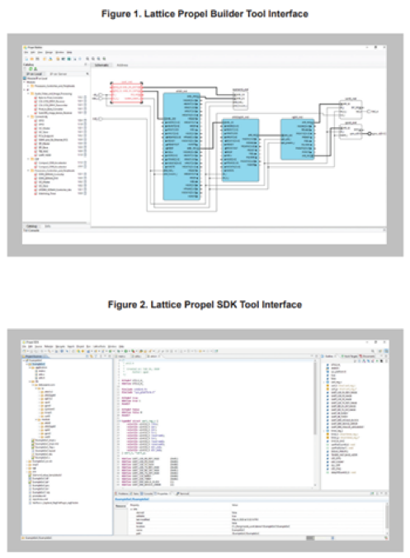
Task: Open the Terminal tab in the bottom panel
Action: (183, 494)
